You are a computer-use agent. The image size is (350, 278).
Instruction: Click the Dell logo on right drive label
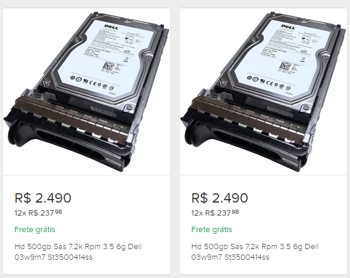pos(288,27)
